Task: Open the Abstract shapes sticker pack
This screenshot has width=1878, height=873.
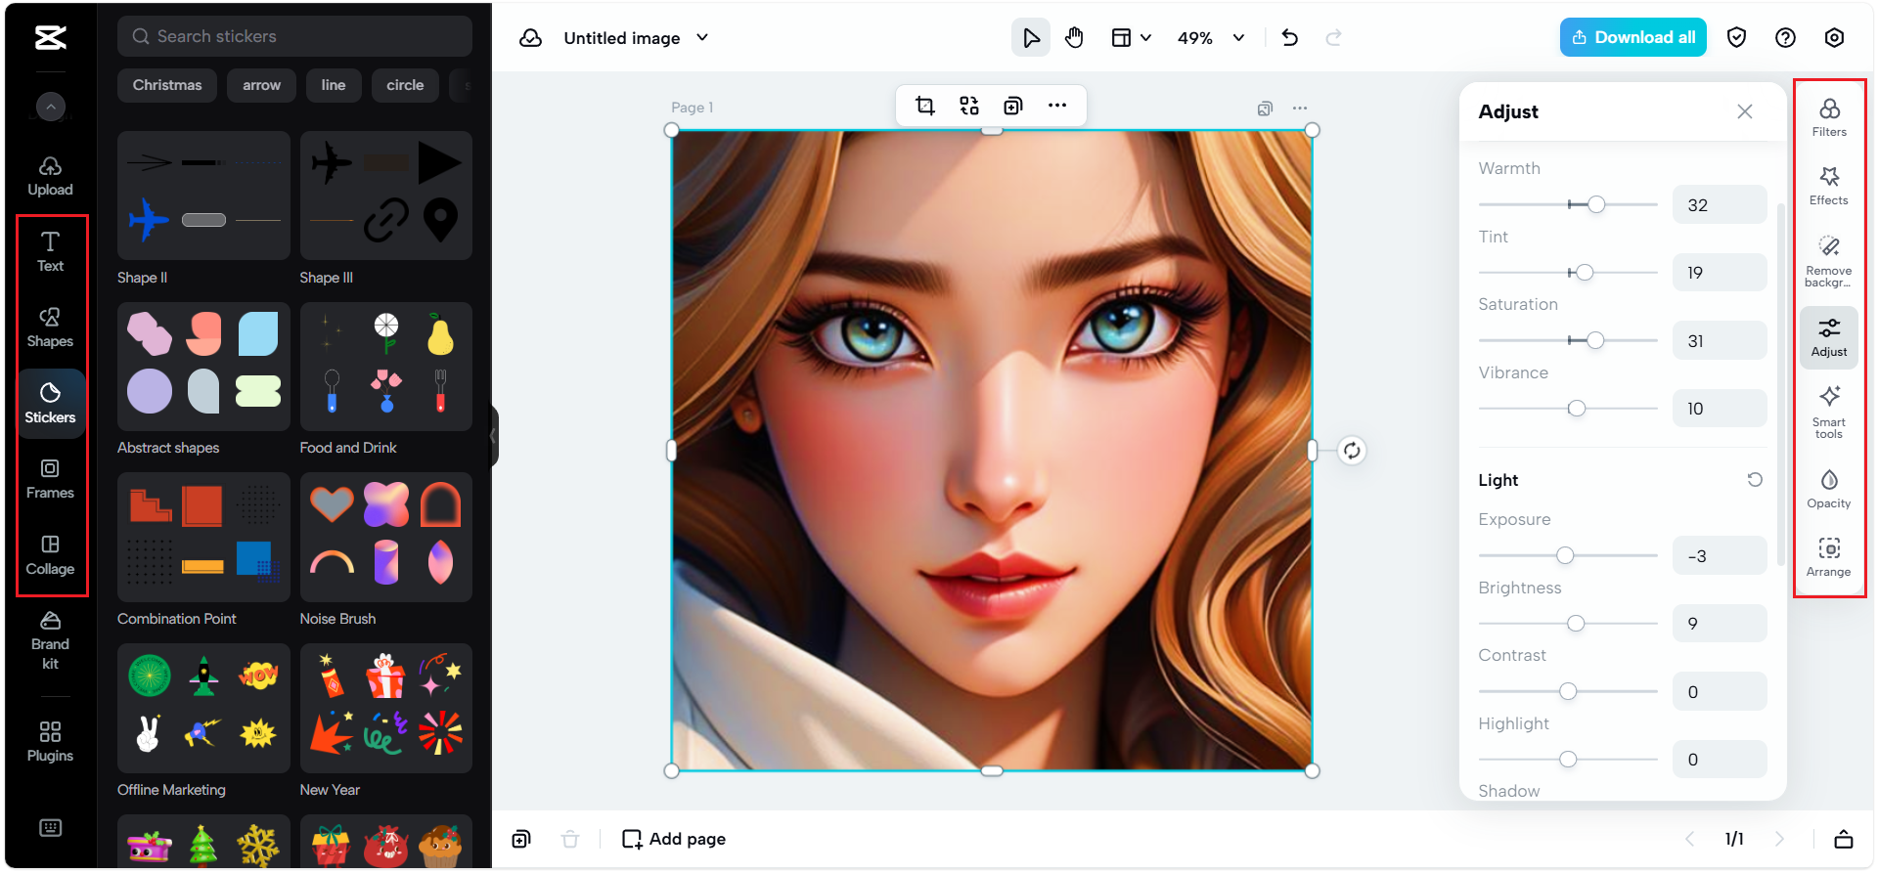Action: click(x=203, y=367)
